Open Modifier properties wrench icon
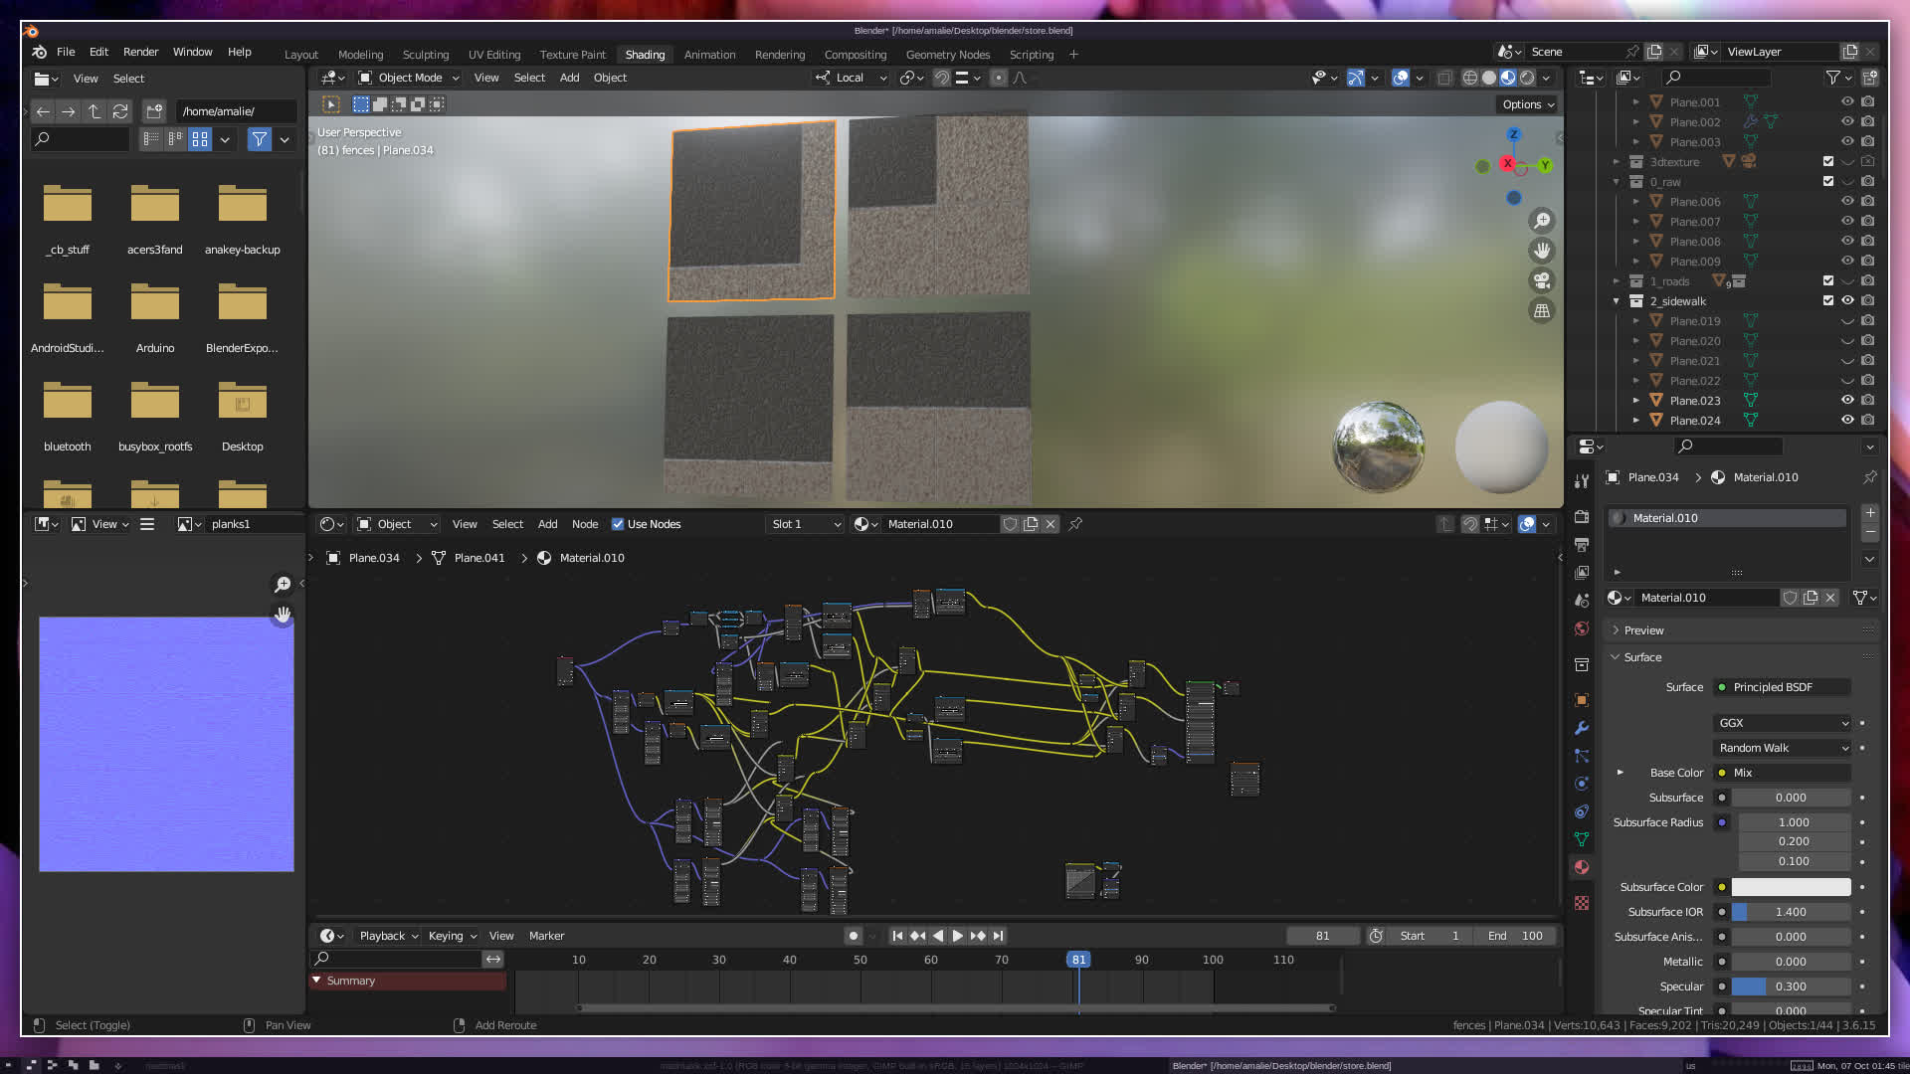 1582,728
